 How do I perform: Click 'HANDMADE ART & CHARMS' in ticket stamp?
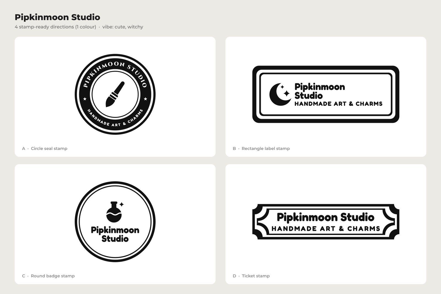[x=326, y=229]
